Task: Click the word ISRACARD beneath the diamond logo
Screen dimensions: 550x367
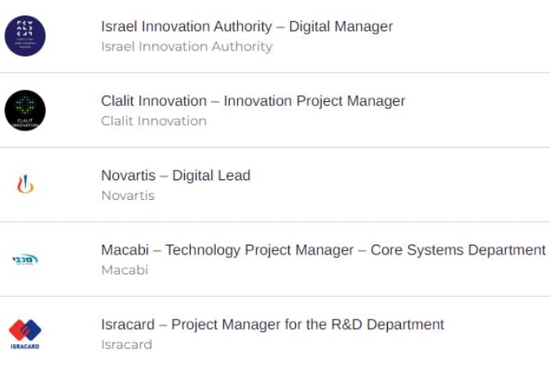Action: point(25,347)
